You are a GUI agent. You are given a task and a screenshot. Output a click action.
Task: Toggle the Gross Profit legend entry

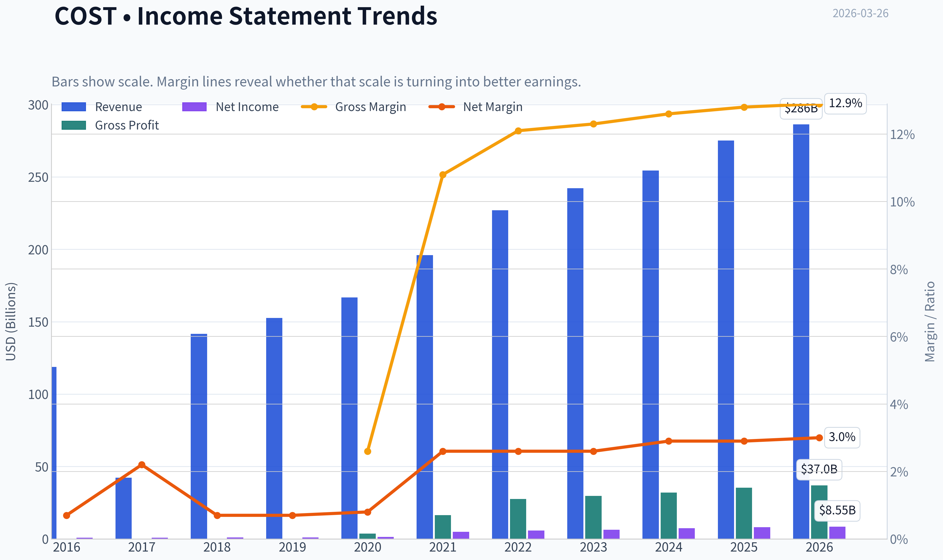(110, 125)
